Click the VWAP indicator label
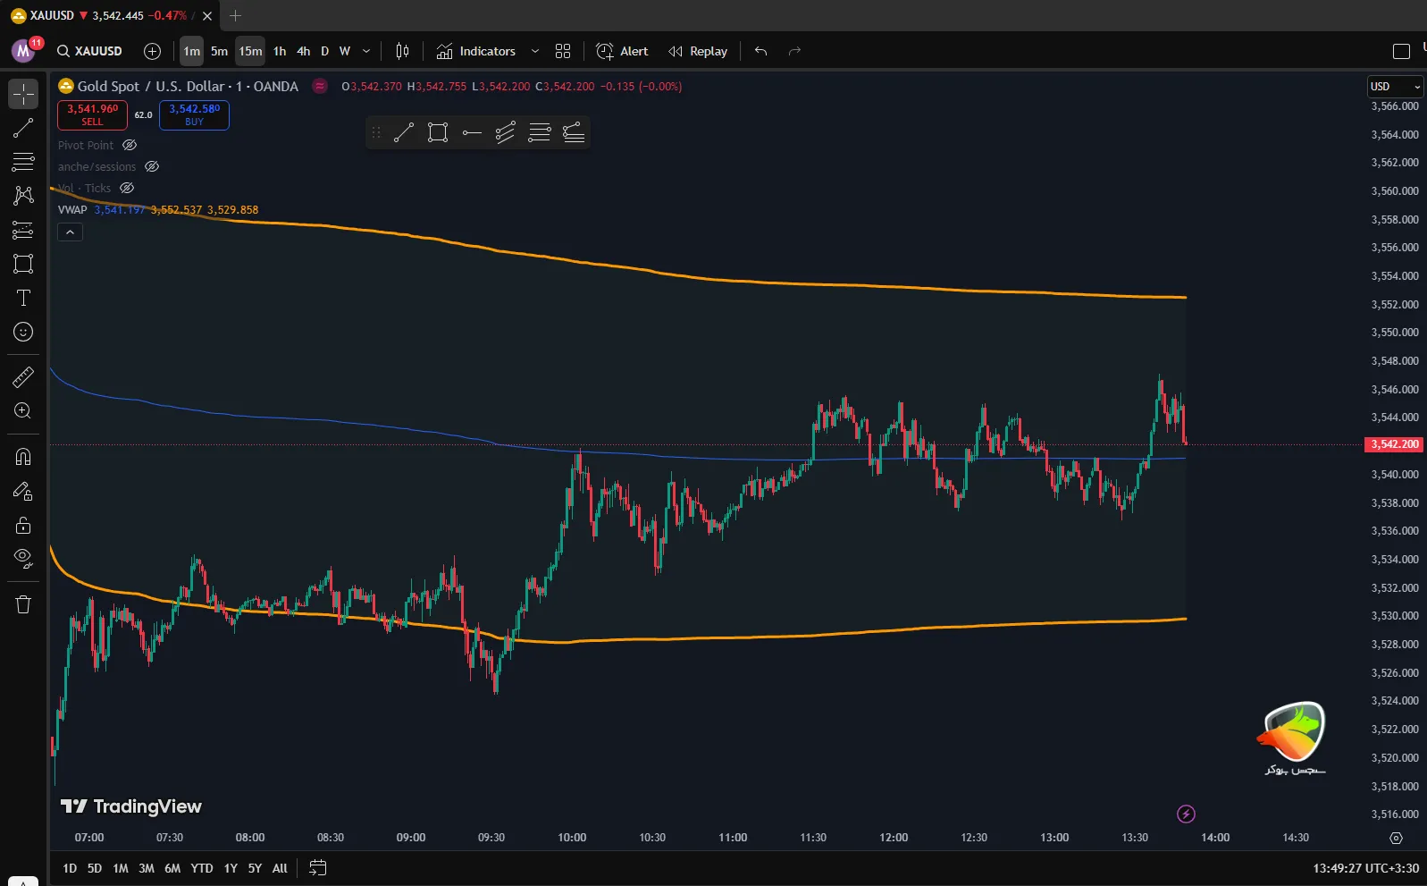 click(72, 209)
